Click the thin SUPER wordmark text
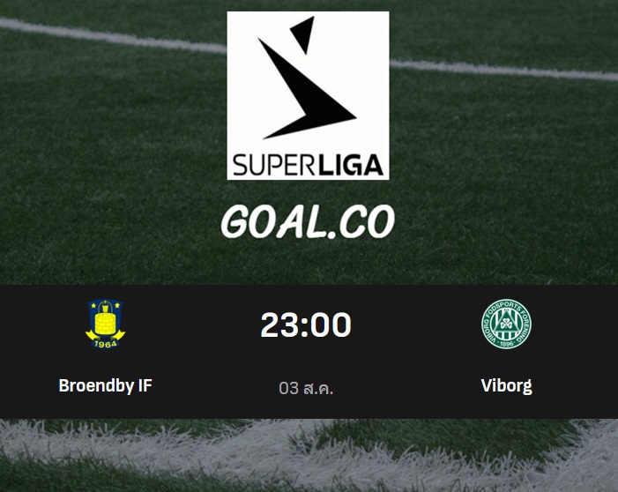The image size is (618, 492). click(274, 165)
